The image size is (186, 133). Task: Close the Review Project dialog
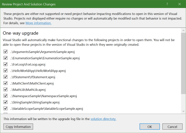[x=180, y=4]
